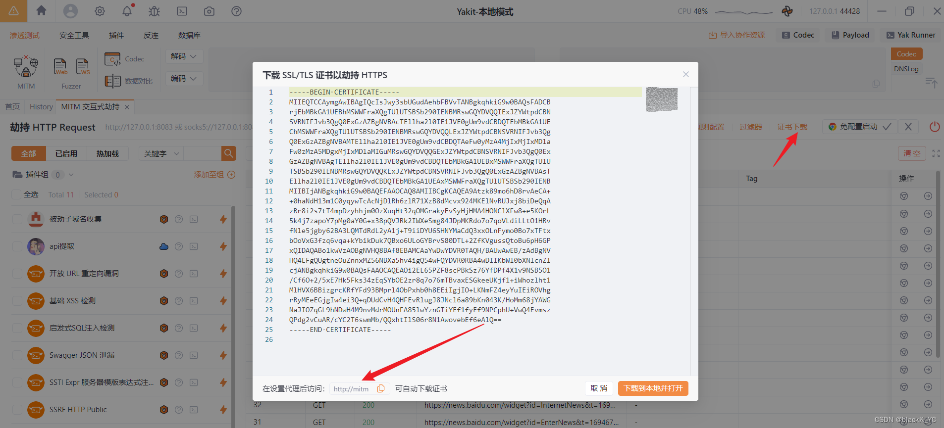
Task: Open the 关键字 search type dropdown
Action: [161, 153]
